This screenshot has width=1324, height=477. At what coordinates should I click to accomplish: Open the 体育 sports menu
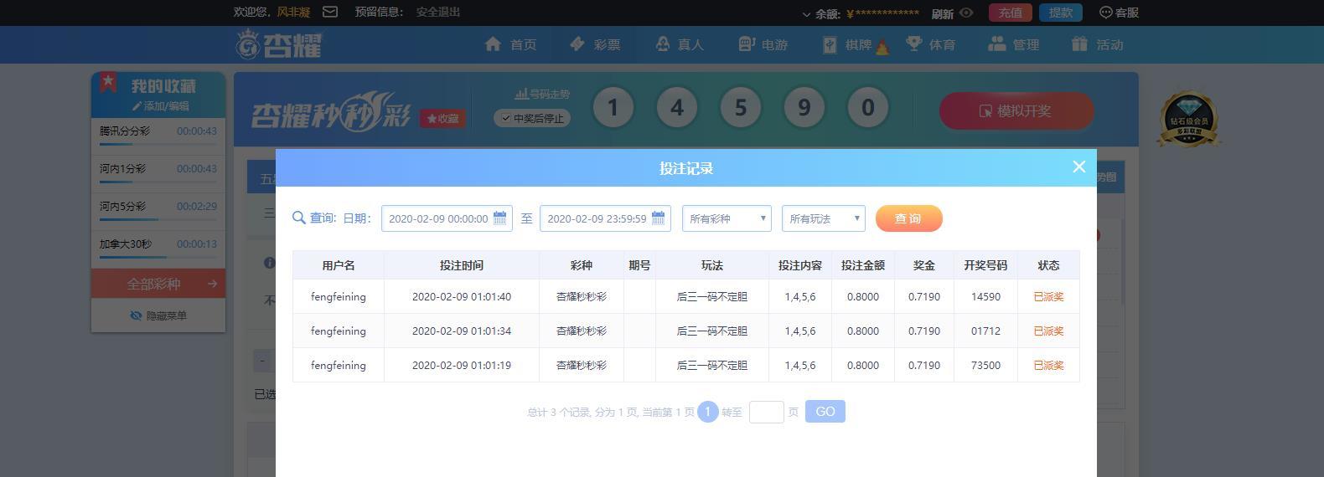(930, 44)
